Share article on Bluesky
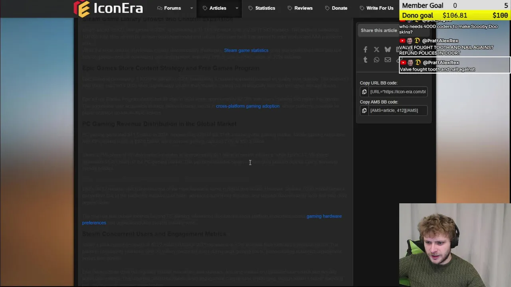The height and width of the screenshot is (287, 511). 388,50
